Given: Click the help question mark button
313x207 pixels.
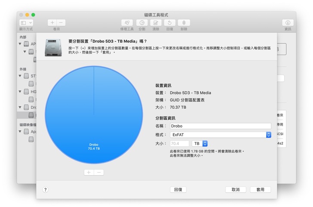Looking at the screenshot, I should coord(46,189).
